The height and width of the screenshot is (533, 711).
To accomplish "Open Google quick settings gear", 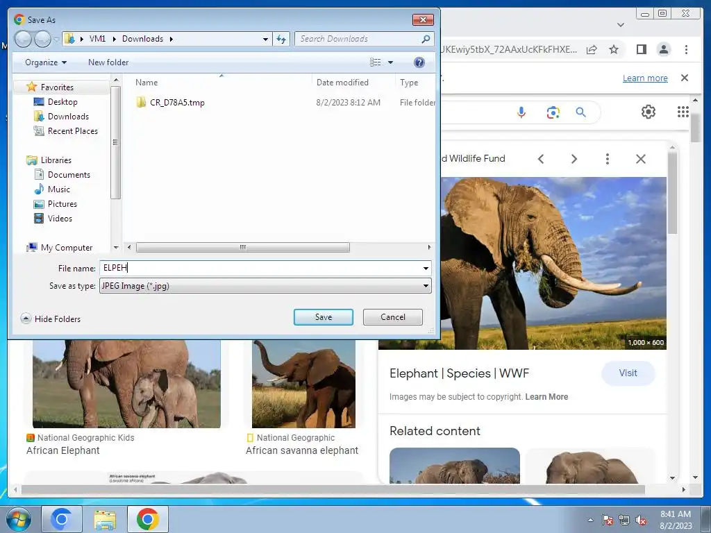I will tap(649, 112).
